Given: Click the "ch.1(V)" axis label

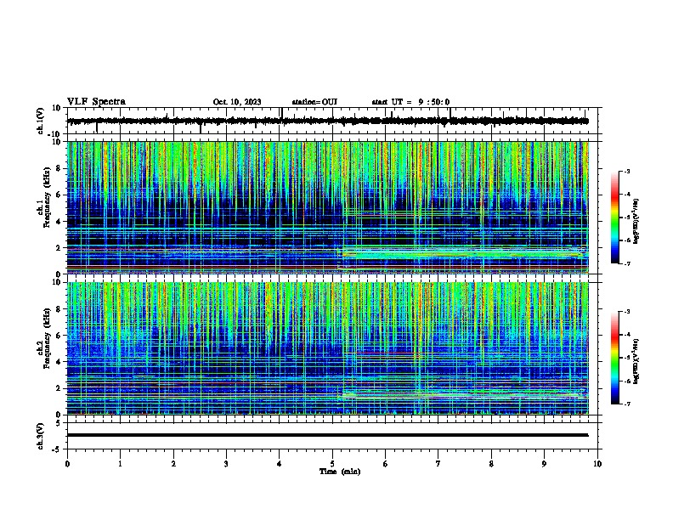Looking at the screenshot, I should [41, 121].
